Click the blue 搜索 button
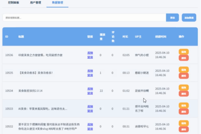This screenshot has height=134, width=201. tap(172, 18)
